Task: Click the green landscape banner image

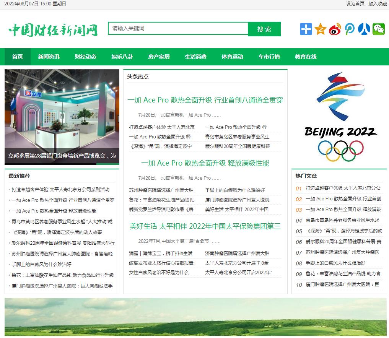Action: [195, 317]
